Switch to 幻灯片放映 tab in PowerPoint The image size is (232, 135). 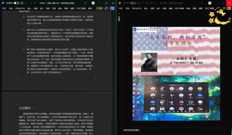pyautogui.click(x=179, y=8)
